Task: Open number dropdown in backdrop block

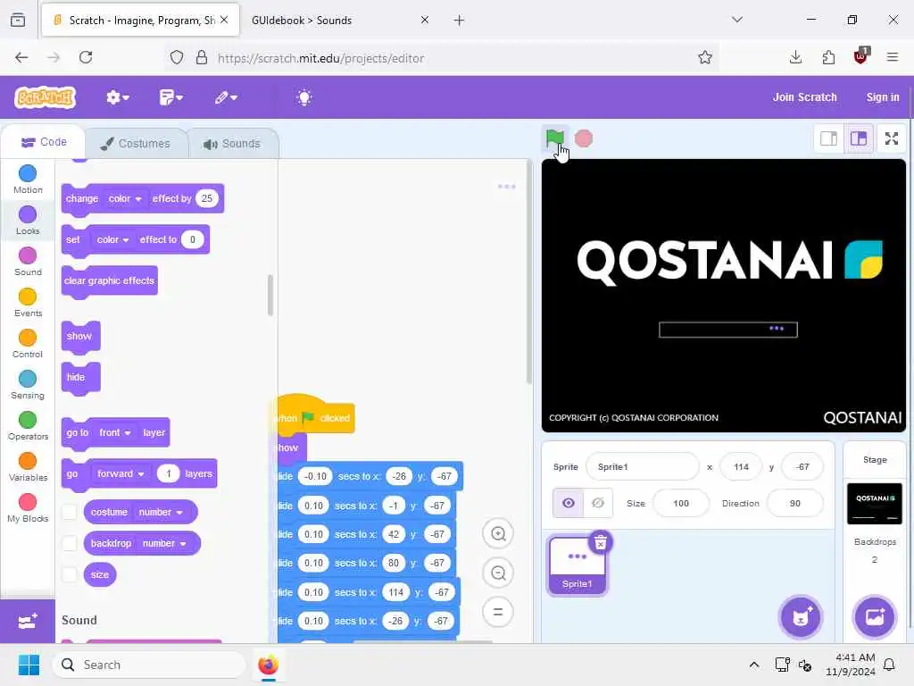Action: pos(164,543)
